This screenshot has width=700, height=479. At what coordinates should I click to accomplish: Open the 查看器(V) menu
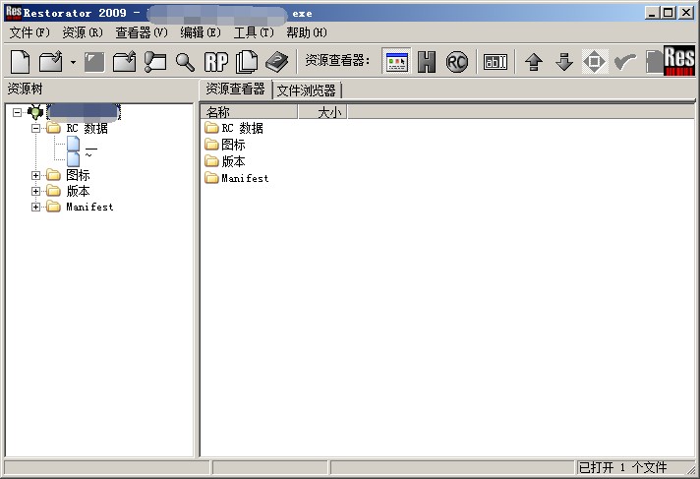pyautogui.click(x=142, y=32)
